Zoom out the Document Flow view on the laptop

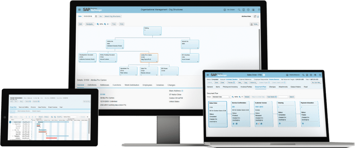(233, 96)
